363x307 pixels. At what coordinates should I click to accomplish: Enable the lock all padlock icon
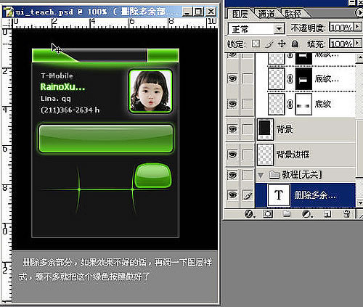[295, 44]
